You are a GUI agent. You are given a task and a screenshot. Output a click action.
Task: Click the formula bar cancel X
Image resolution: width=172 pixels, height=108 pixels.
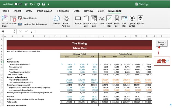(20, 31)
